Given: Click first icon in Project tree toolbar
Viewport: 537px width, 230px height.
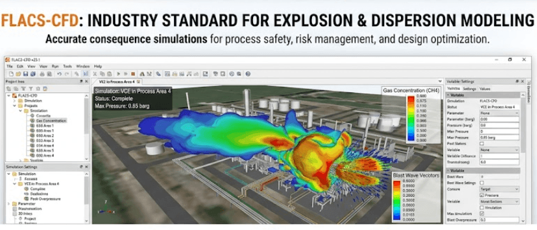Looking at the screenshot, I should [9, 89].
